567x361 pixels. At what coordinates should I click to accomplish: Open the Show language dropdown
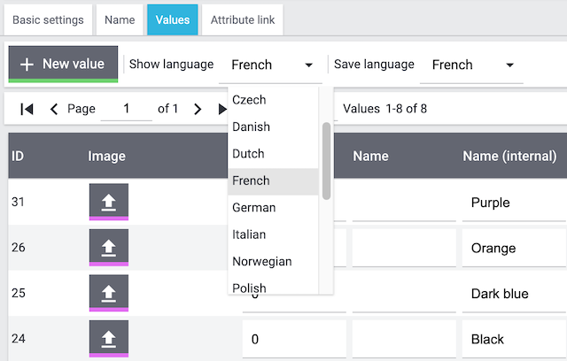point(271,65)
